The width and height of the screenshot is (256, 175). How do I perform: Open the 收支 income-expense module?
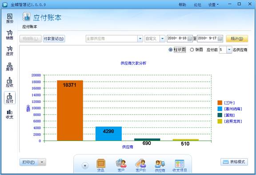click(10, 114)
